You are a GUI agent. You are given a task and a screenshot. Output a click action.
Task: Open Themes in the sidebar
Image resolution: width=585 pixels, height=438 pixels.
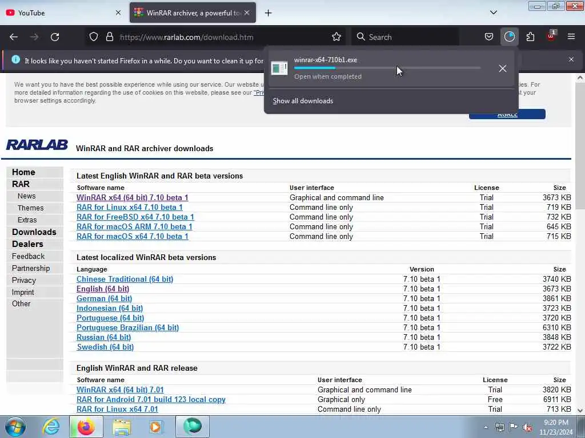pyautogui.click(x=31, y=208)
